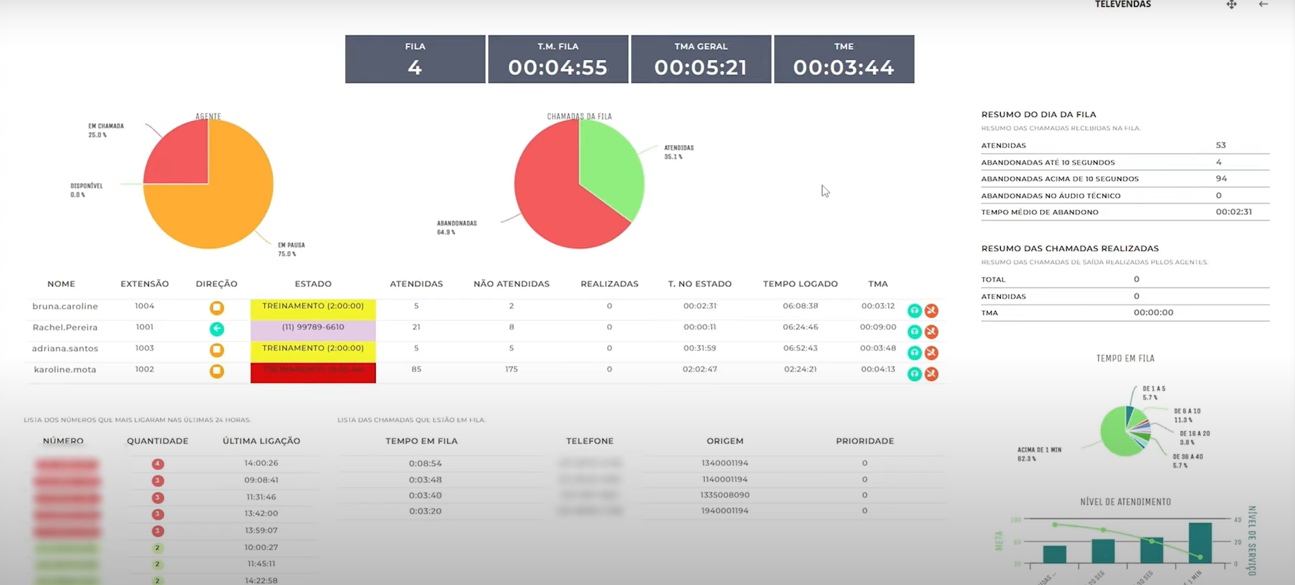
Task: Select the FILA counter card showing 4
Action: 415,59
